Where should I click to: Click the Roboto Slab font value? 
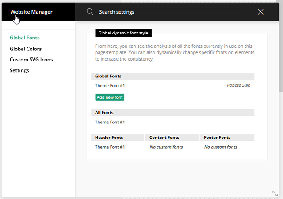coord(238,85)
